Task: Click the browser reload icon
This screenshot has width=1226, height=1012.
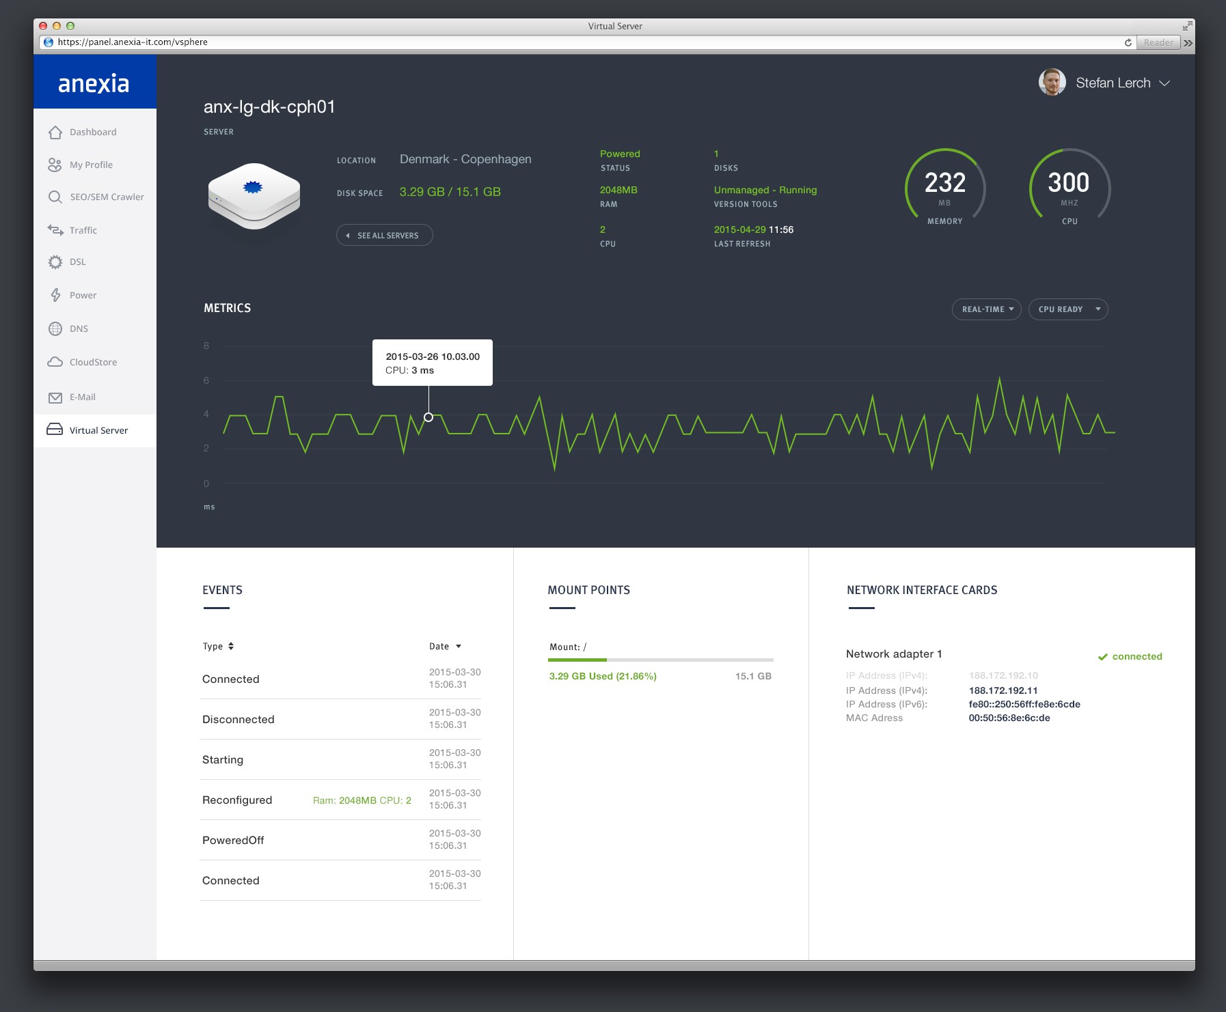Action: click(1128, 42)
